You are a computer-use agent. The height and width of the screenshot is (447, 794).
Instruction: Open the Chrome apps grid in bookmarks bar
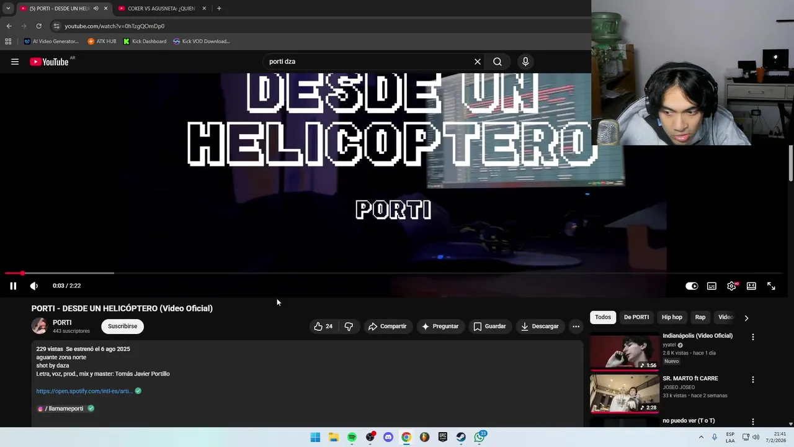(8, 42)
